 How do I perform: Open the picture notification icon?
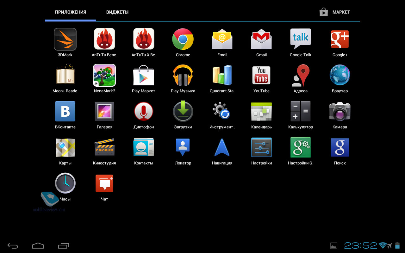tap(333, 246)
